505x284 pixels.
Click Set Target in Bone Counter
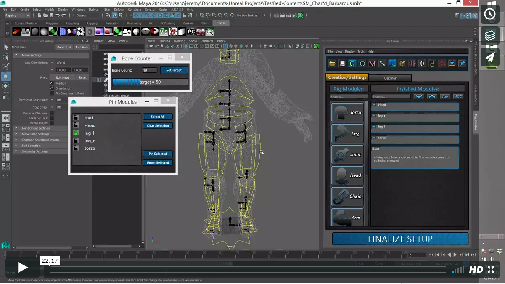(174, 70)
